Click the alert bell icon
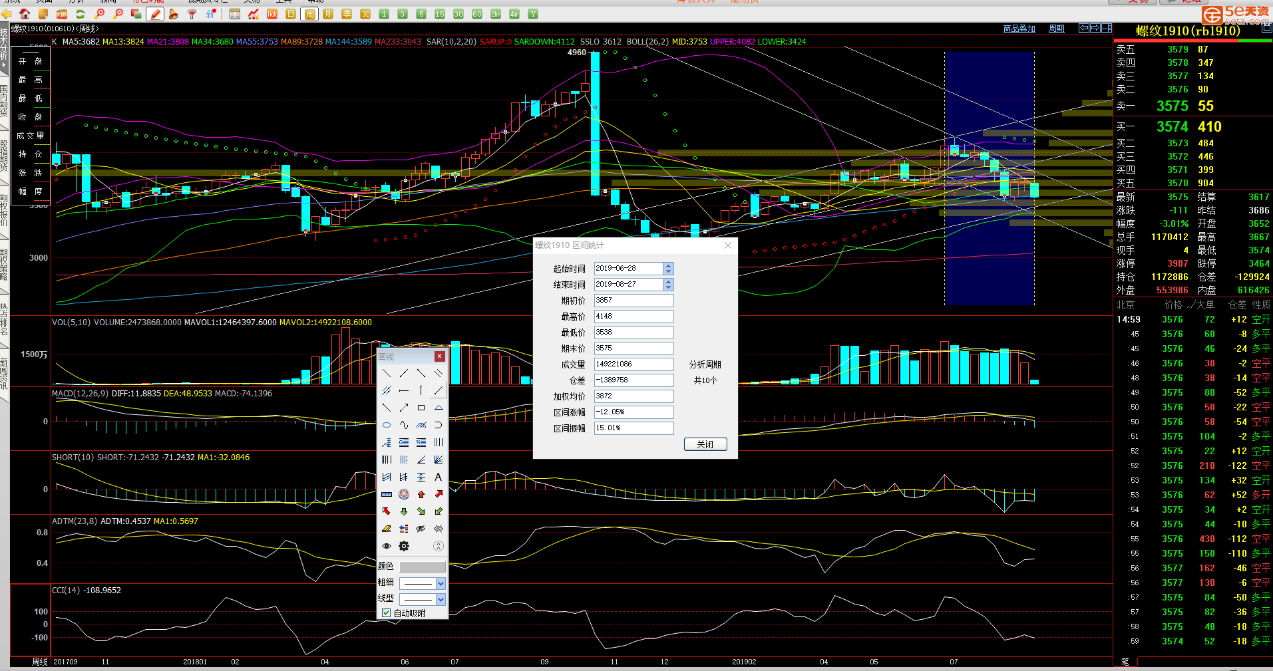Viewport: 1273px width, 671px height. point(174,14)
